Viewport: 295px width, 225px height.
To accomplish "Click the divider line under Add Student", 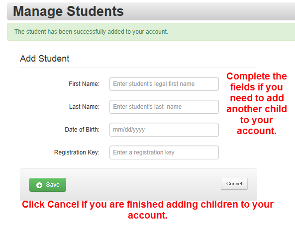I will [x=138, y=68].
